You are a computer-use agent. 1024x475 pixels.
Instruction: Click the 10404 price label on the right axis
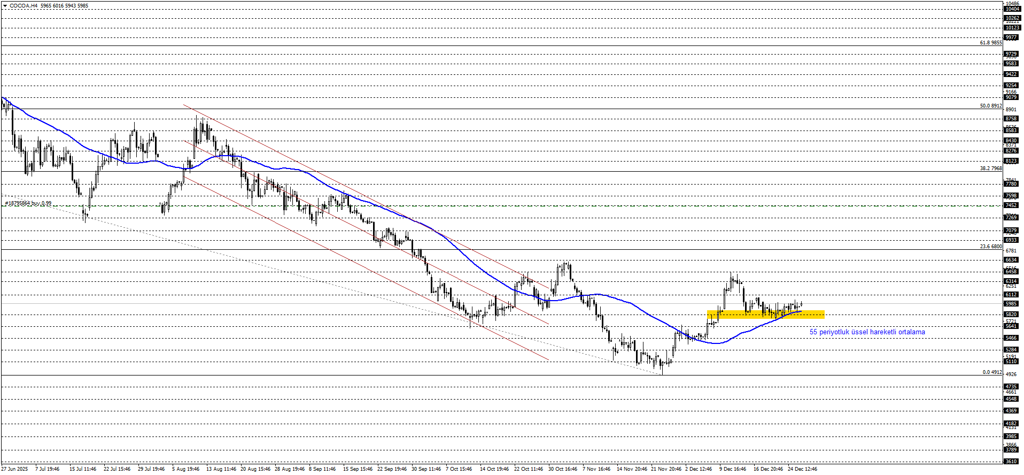[1012, 9]
